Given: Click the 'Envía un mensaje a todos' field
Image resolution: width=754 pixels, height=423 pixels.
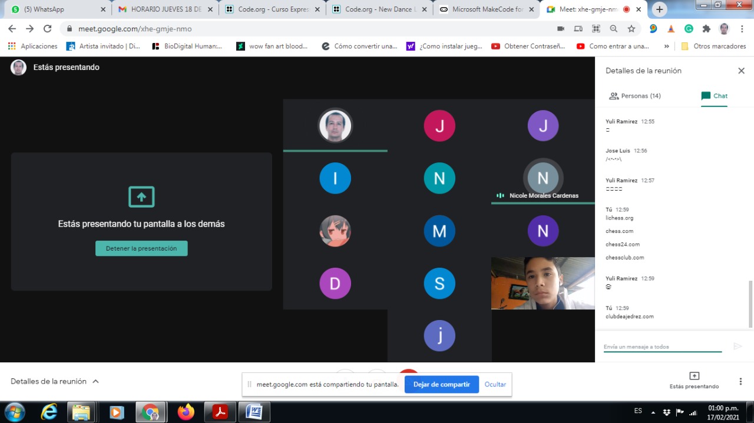Looking at the screenshot, I should coord(662,347).
